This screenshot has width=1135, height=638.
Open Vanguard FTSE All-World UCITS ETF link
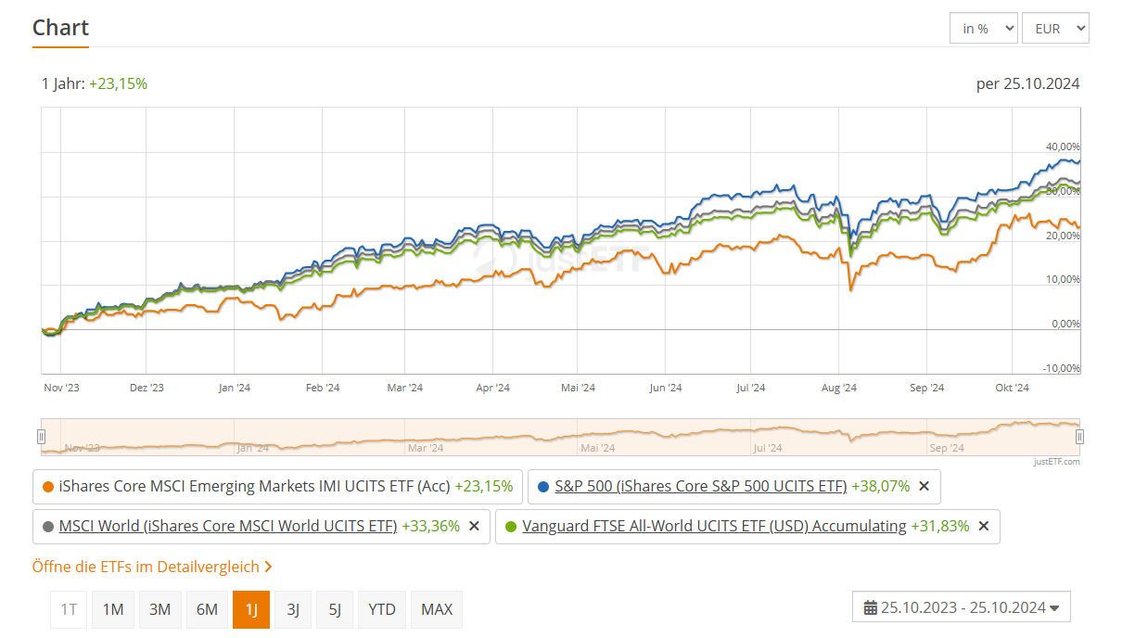714,526
